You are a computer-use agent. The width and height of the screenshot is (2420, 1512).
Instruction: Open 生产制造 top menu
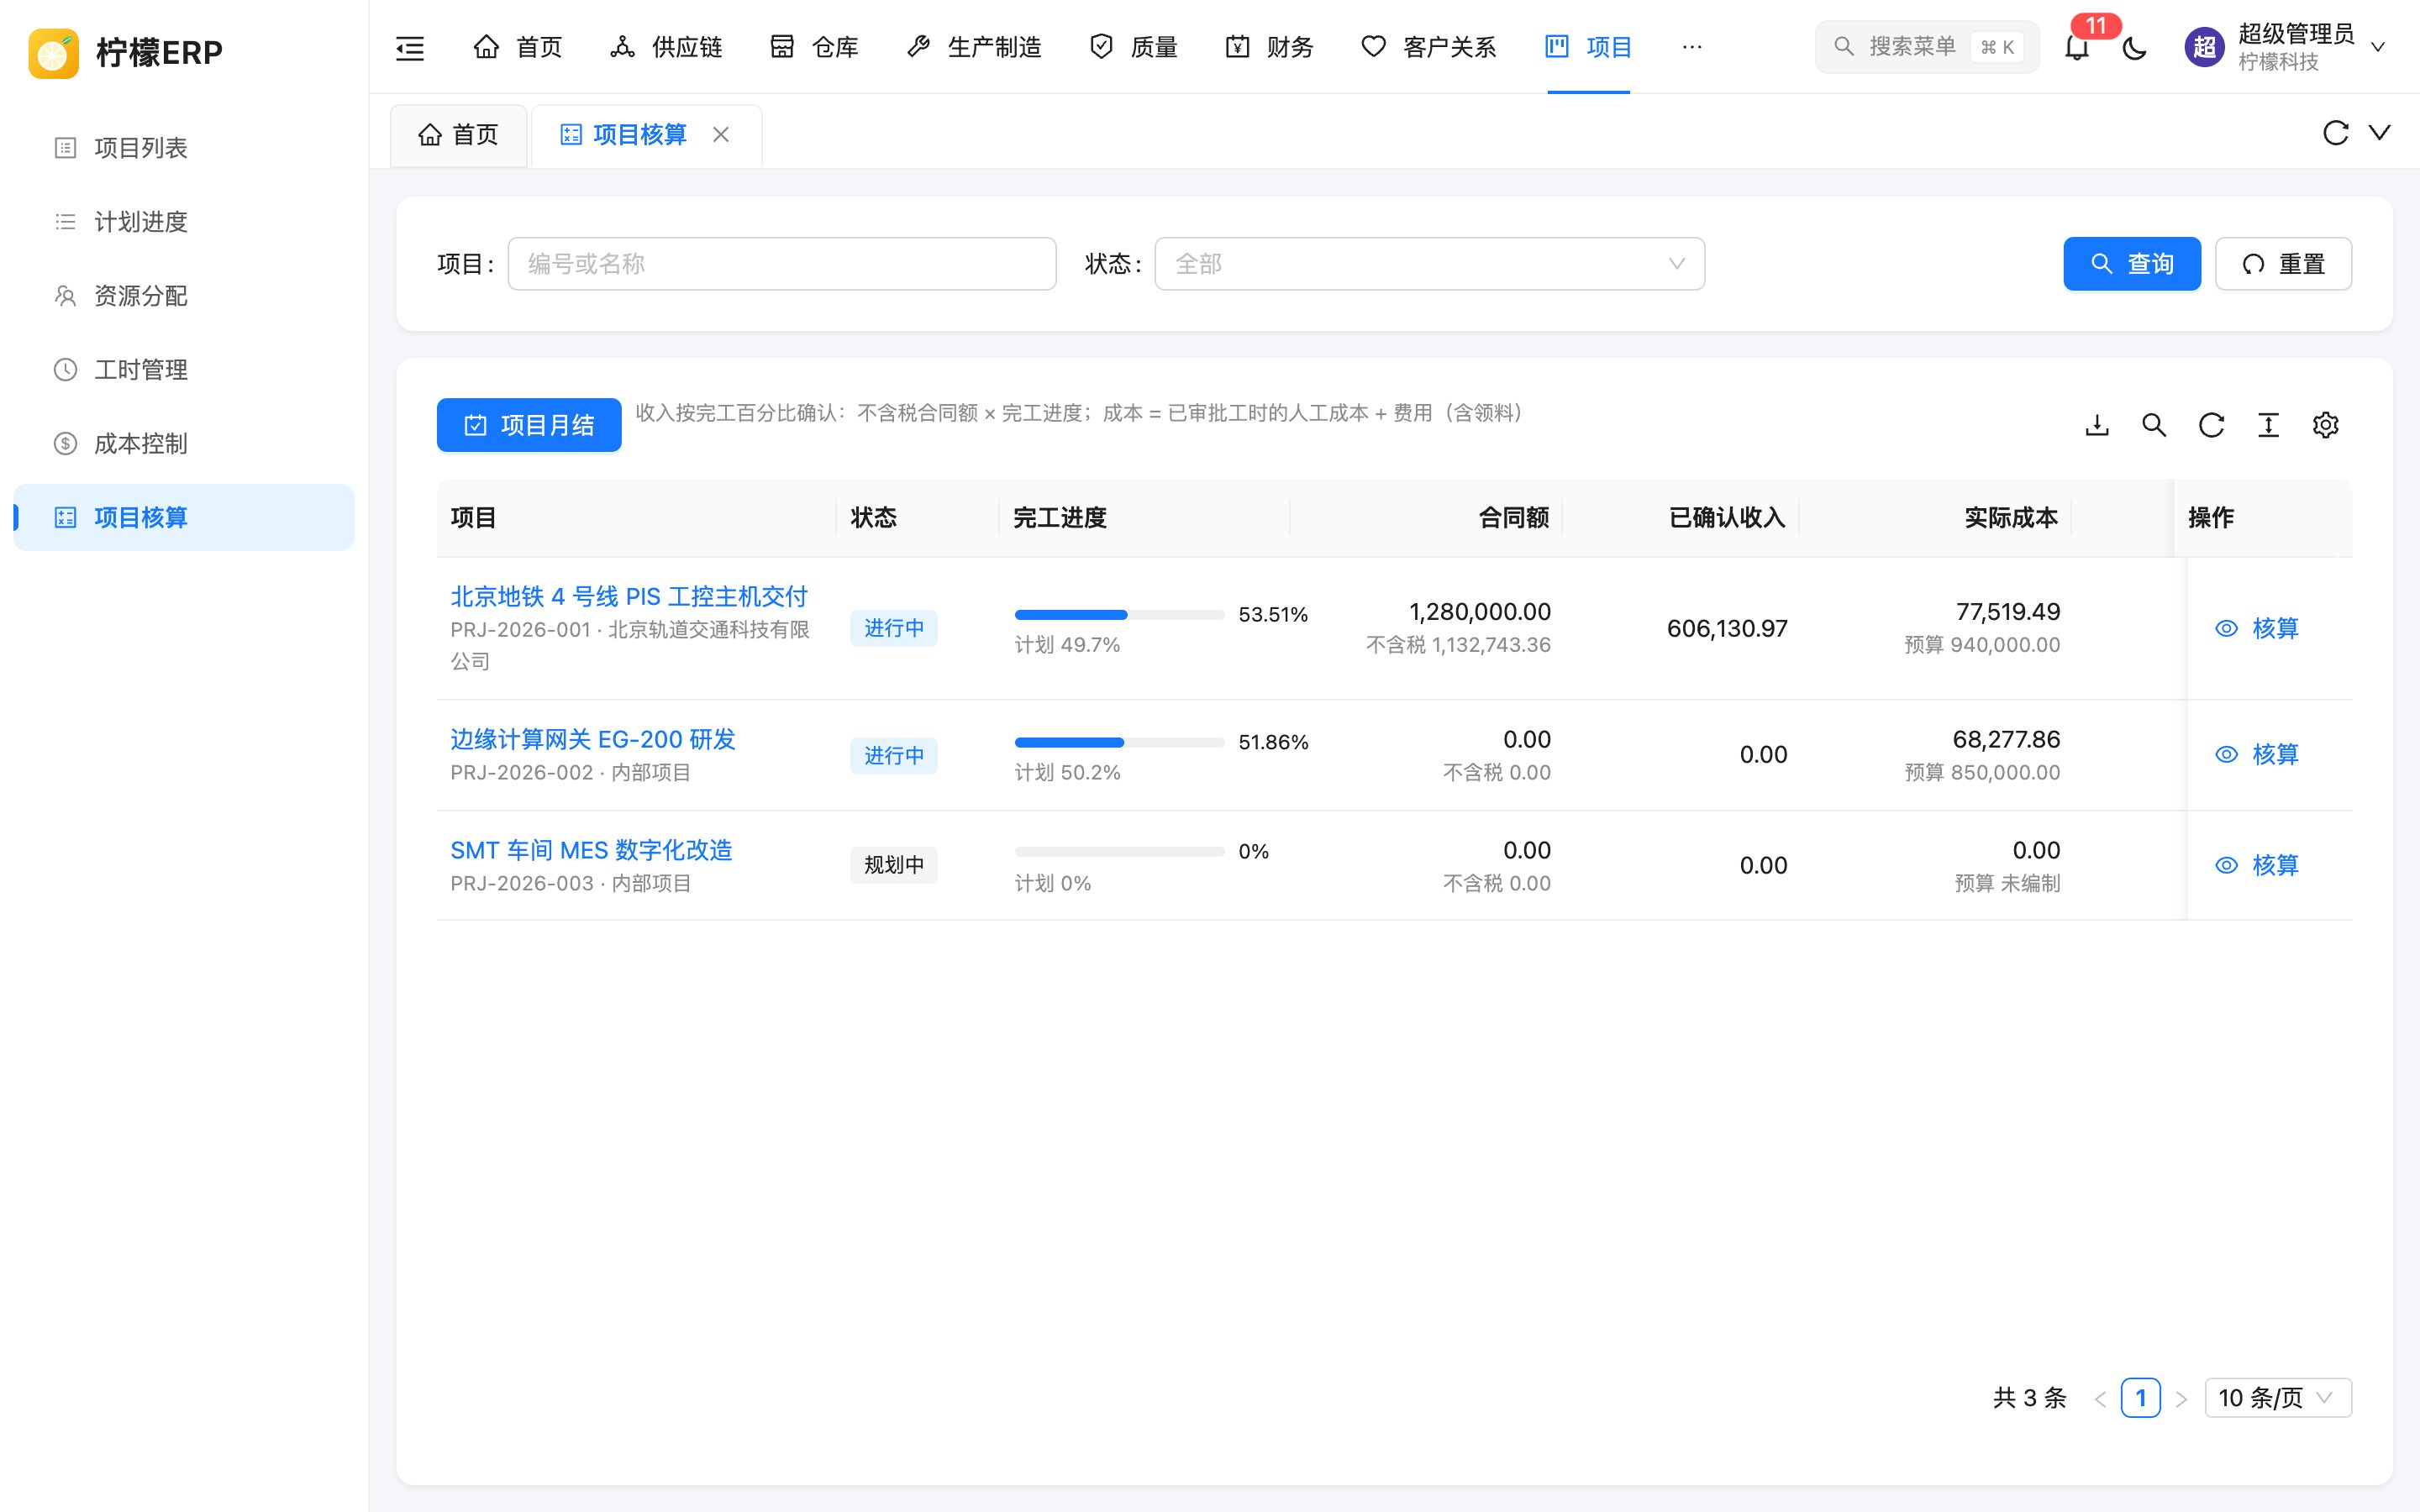pos(973,47)
